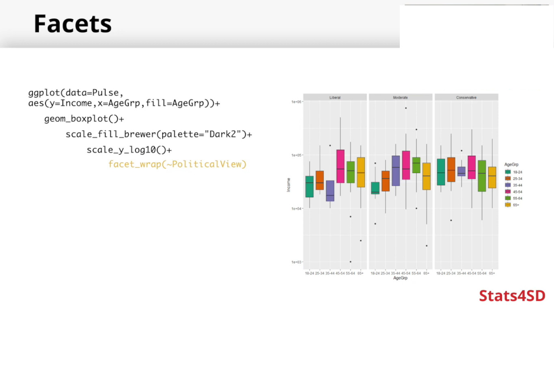Click the Income y-axis label
The image size is (554, 369).
(x=289, y=185)
